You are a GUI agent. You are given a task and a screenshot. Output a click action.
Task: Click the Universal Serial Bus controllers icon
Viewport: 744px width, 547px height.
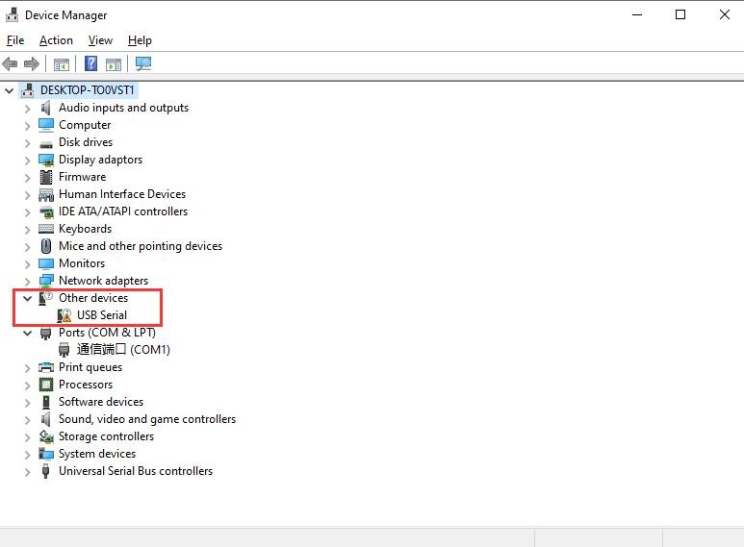coord(45,471)
